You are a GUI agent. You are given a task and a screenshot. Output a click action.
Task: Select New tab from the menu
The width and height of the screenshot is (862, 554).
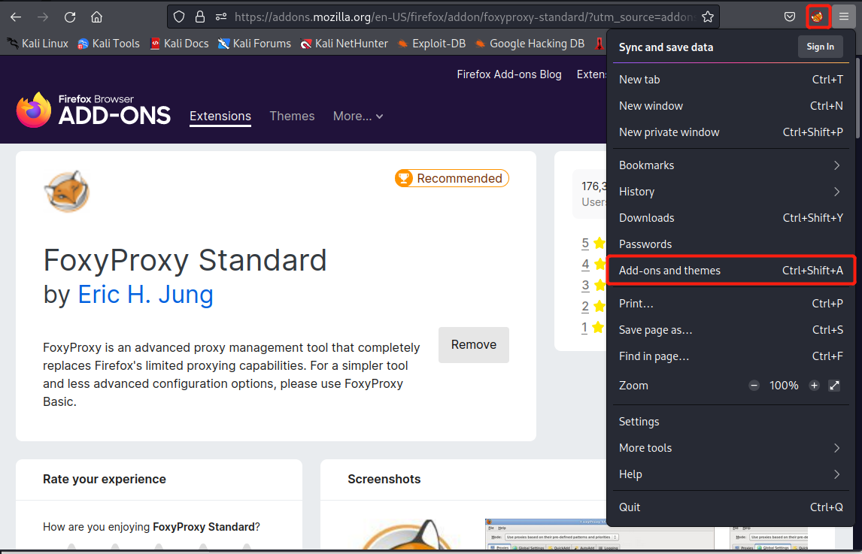tap(730, 79)
